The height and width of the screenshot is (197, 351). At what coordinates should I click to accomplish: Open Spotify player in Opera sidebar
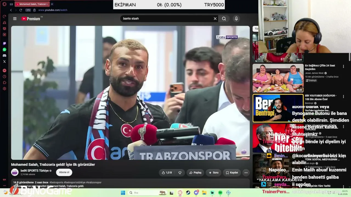[4, 71]
